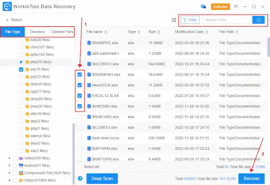Expand the Video(330 files) tree node

point(9,158)
